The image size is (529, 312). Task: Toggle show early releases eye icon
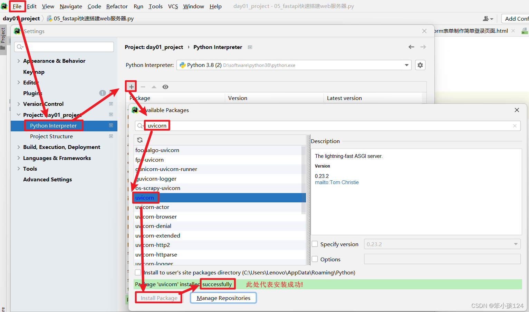165,87
